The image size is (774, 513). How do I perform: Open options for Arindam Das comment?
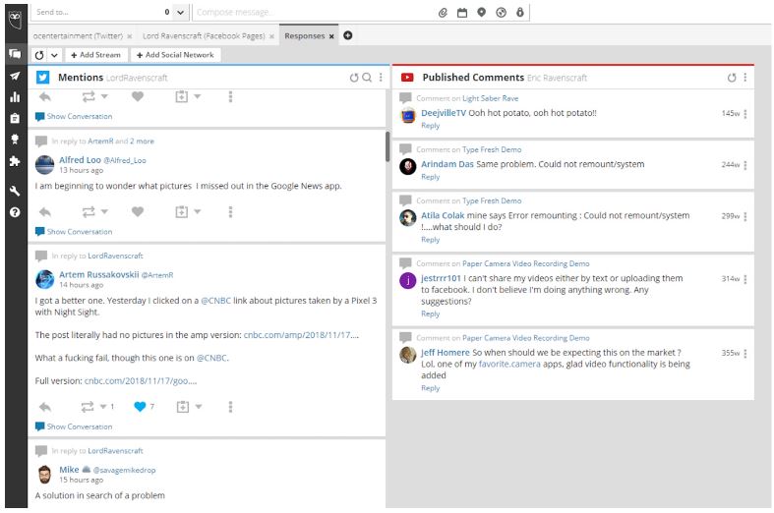click(x=744, y=165)
